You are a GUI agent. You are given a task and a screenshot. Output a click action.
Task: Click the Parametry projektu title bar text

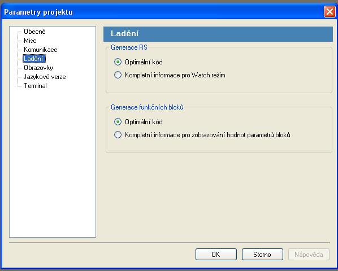38,12
